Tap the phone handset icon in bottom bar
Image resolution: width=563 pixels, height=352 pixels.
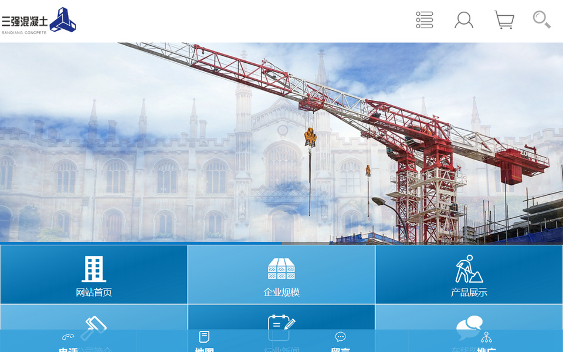point(68,337)
